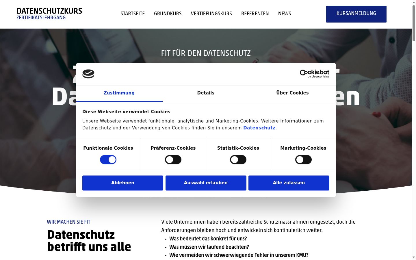Click the Kursanmeldung button
Viewport: 416px width, 260px height.
[356, 14]
